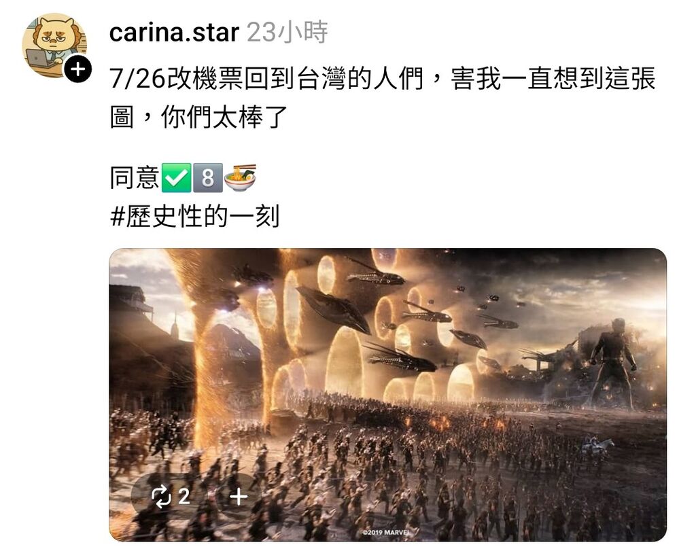Open the #歷史性的一刻 hashtag
Viewport: 696px width, 549px height.
click(x=194, y=217)
